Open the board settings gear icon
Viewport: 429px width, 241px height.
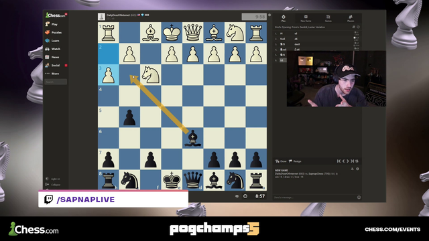click(x=269, y=15)
